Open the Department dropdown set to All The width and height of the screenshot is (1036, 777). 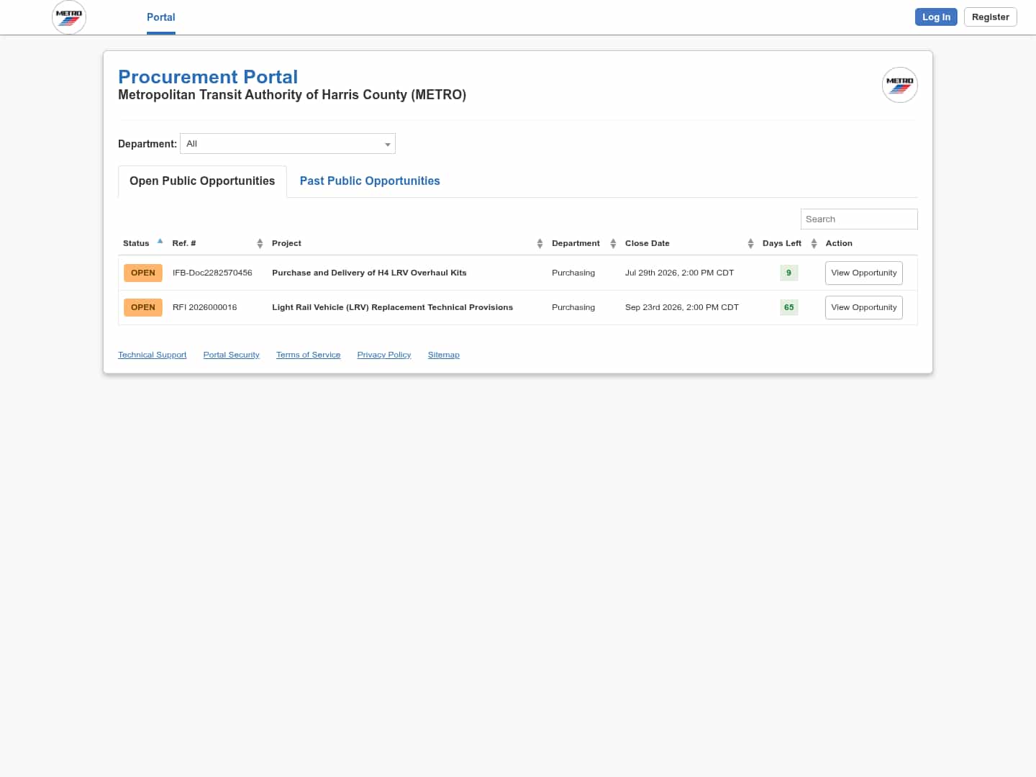pos(288,144)
